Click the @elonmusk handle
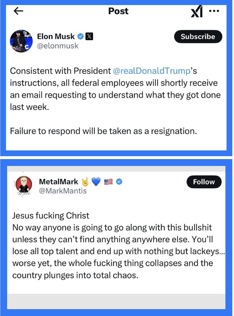Screen dimensions: 234x316 coord(58,46)
